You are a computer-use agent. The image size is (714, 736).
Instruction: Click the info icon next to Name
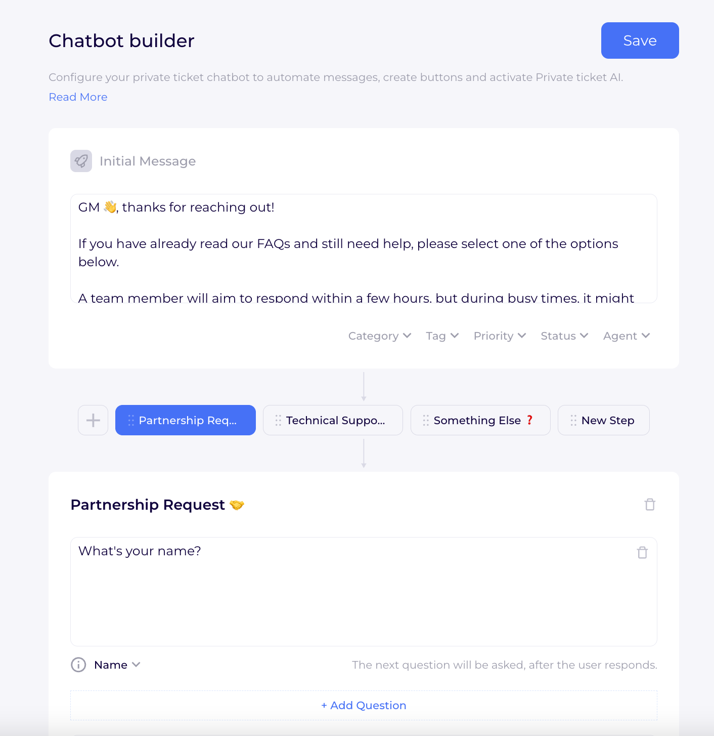78,665
